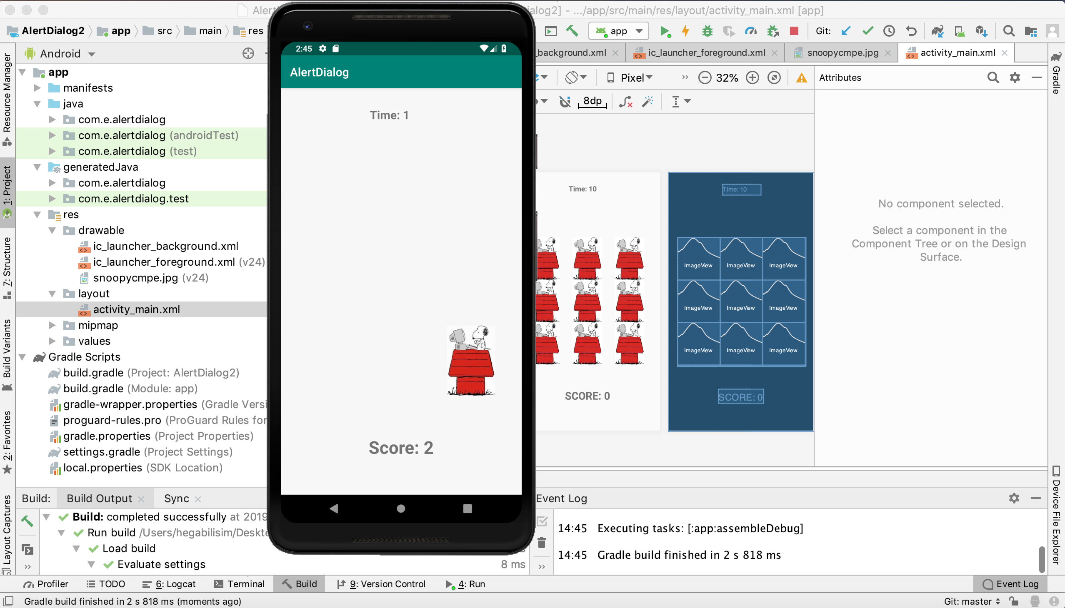Commit changes via the Git checkmark icon

click(868, 31)
